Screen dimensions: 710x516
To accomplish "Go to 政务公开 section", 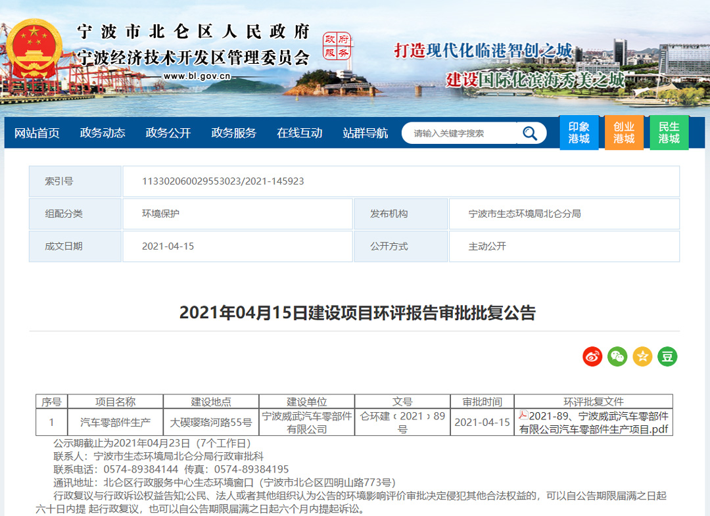I will tap(168, 133).
